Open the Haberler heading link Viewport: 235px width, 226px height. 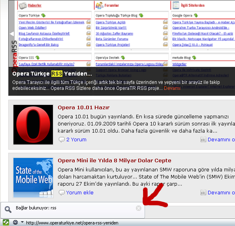[35, 6]
